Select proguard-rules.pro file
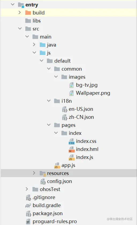 pos(55,222)
